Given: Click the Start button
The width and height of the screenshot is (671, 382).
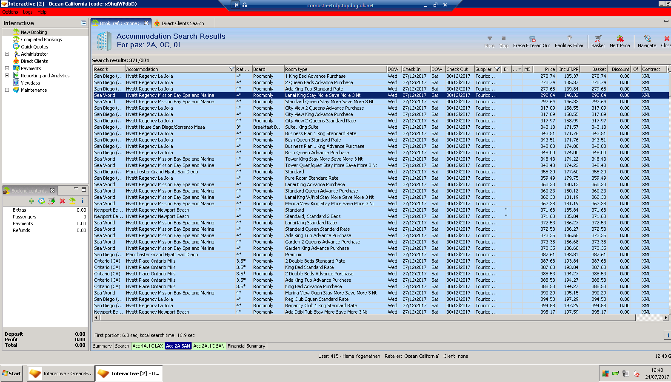Looking at the screenshot, I should click(x=11, y=374).
